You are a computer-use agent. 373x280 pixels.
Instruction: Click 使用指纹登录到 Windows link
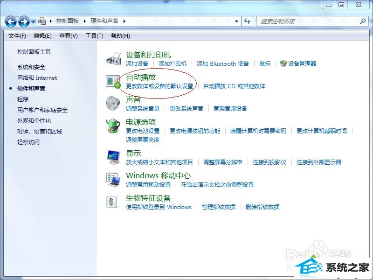click(x=159, y=207)
